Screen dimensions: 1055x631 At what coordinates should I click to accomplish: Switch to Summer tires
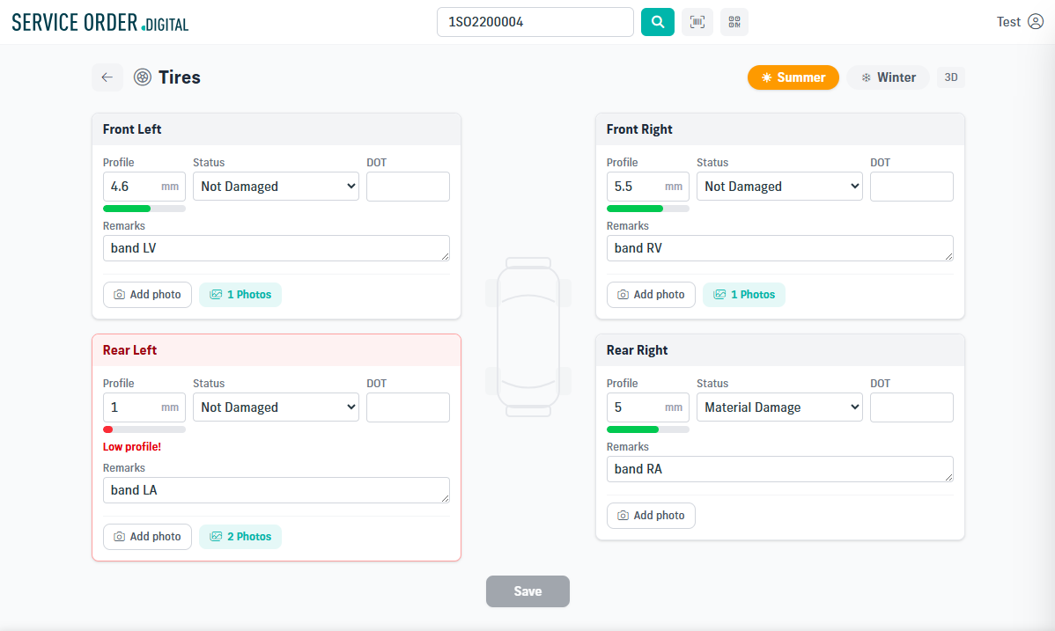(793, 77)
